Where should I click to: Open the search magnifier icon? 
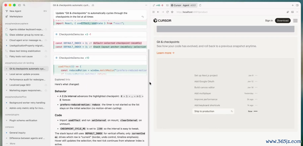coord(24,5)
